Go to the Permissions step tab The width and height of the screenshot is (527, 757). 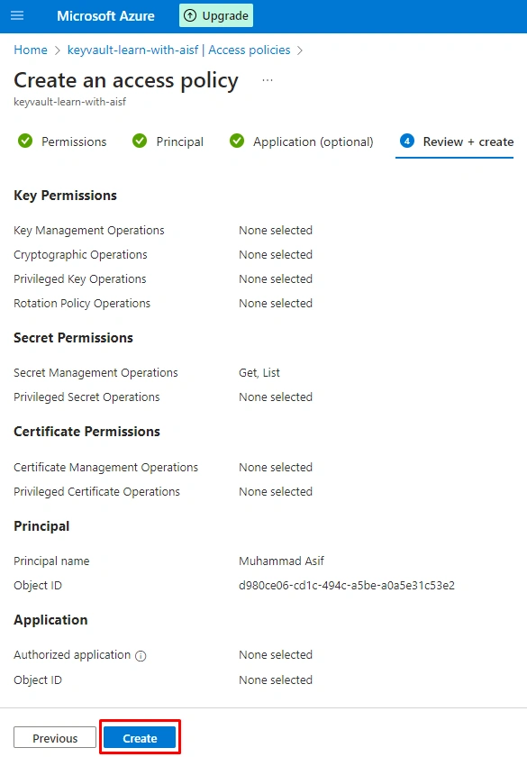coord(62,141)
